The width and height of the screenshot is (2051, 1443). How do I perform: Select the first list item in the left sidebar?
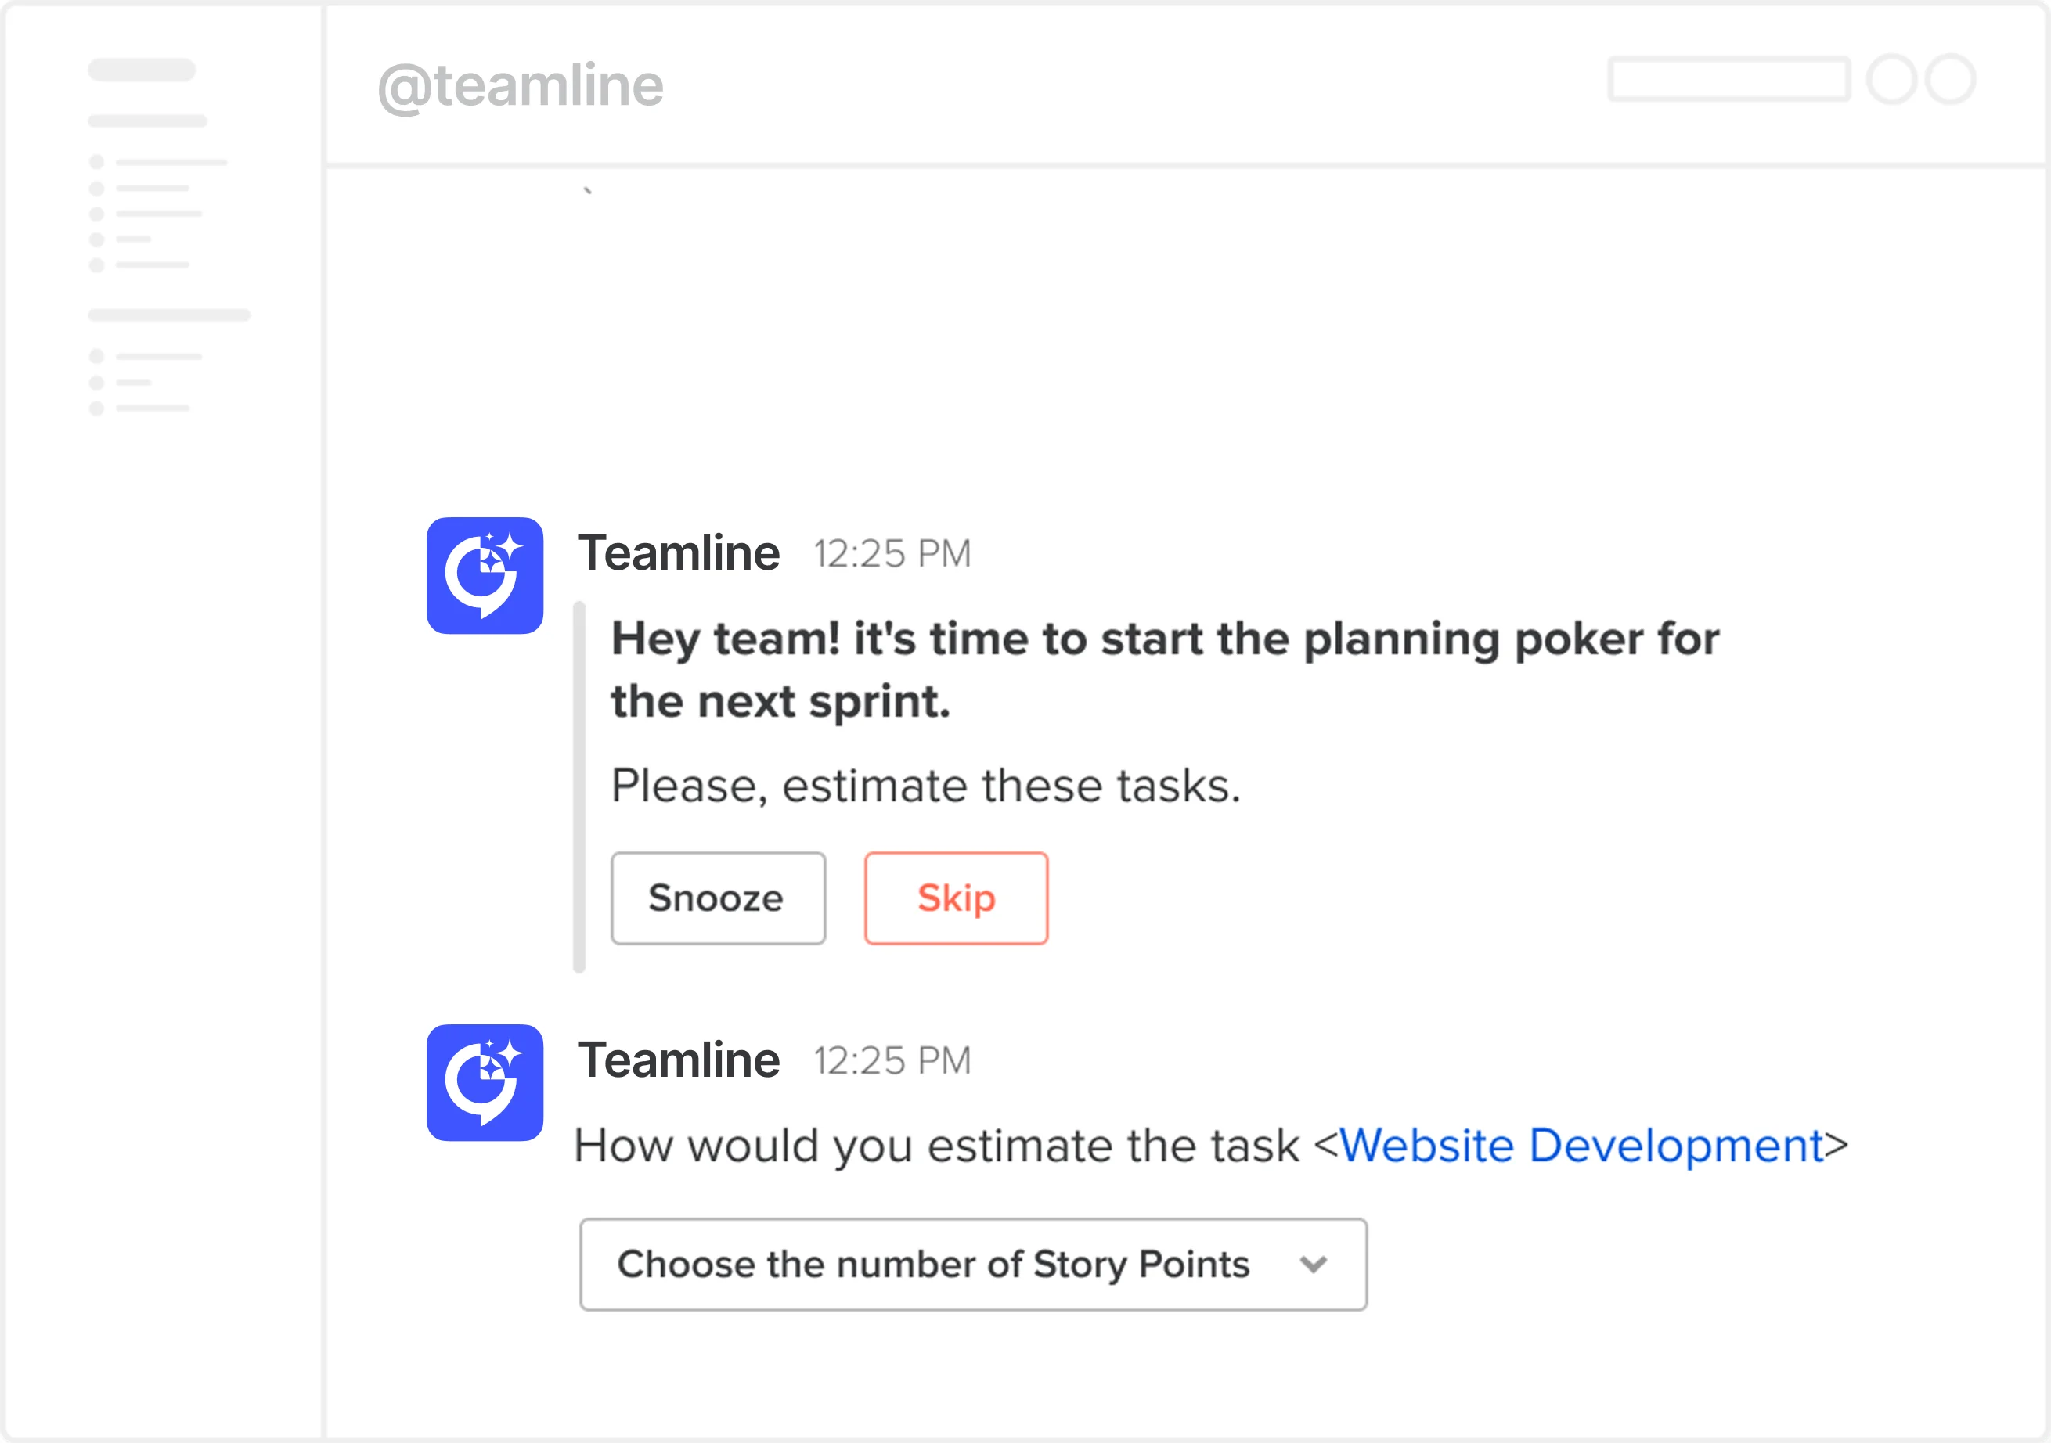pyautogui.click(x=160, y=164)
